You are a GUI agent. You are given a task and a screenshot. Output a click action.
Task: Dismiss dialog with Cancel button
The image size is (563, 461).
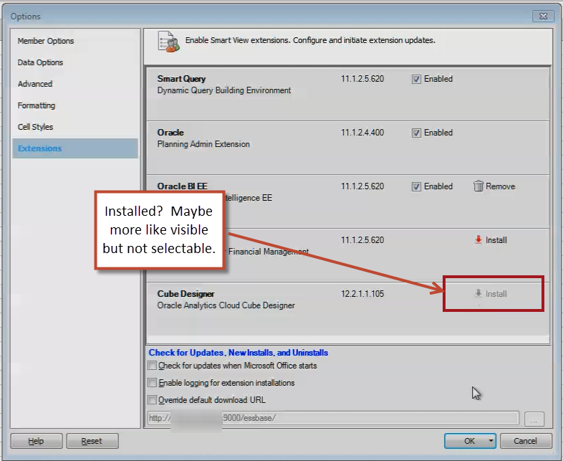526,441
